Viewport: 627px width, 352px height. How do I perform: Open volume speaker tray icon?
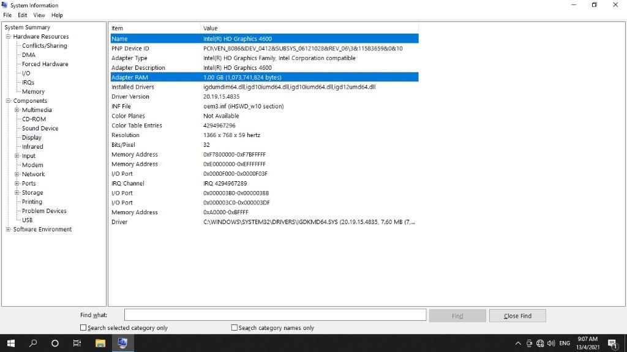tap(551, 343)
